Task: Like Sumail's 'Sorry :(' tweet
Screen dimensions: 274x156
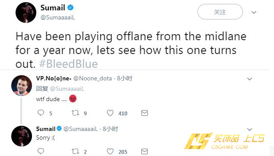Action: pyautogui.click(x=110, y=151)
